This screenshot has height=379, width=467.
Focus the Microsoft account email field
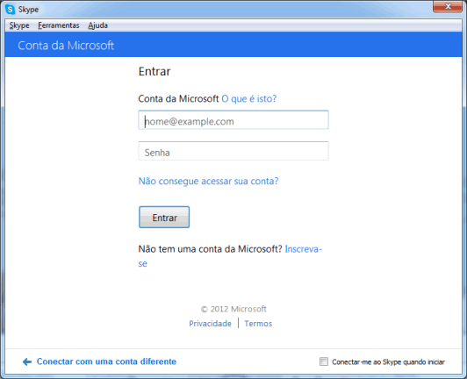pyautogui.click(x=233, y=120)
